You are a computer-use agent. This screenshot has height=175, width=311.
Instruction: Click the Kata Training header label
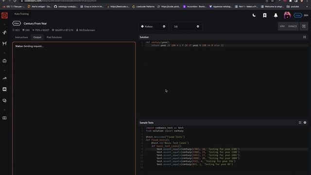[21, 14]
